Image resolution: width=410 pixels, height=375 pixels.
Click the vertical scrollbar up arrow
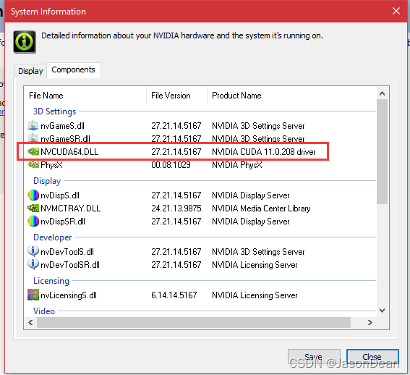pos(382,93)
